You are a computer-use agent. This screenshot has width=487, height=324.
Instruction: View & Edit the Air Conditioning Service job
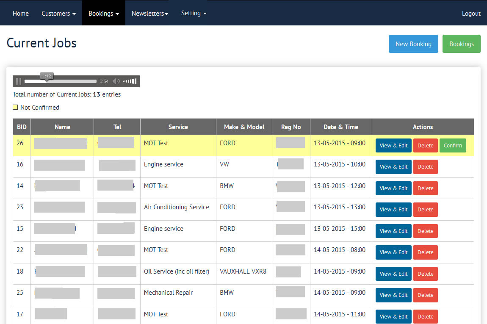[393, 210]
